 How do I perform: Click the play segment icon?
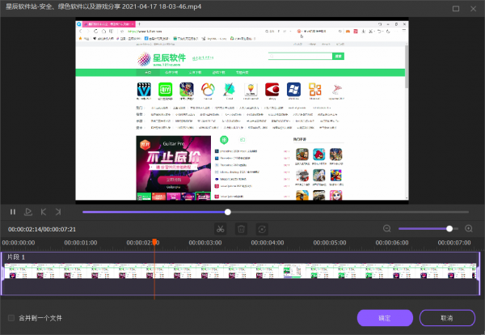coord(28,212)
